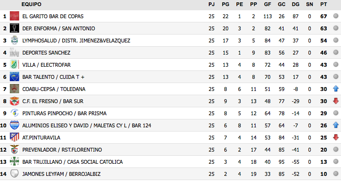The image size is (341, 181).
Task: Click the Villa / Electrofar green shield logo
Action: tap(14, 65)
